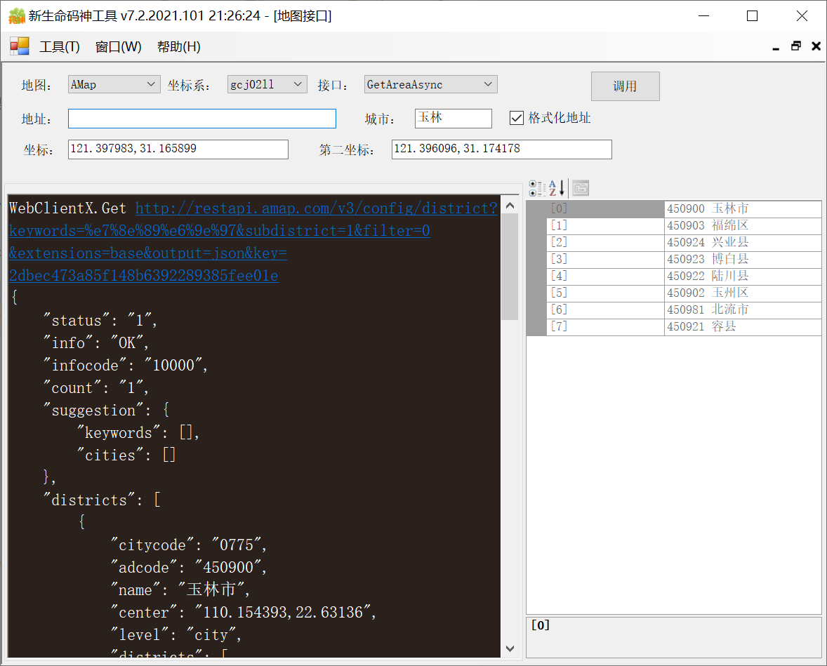827x666 pixels.
Task: Click the "level": "city" line
Action: (176, 635)
